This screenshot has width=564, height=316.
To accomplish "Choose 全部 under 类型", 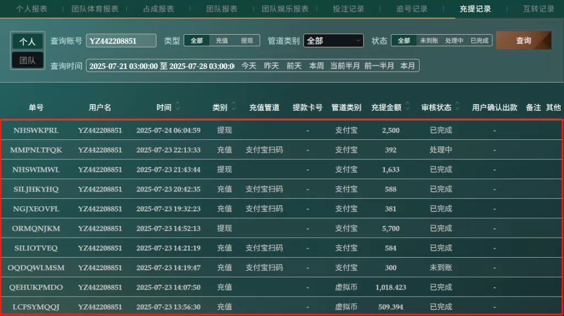I will click(x=197, y=41).
